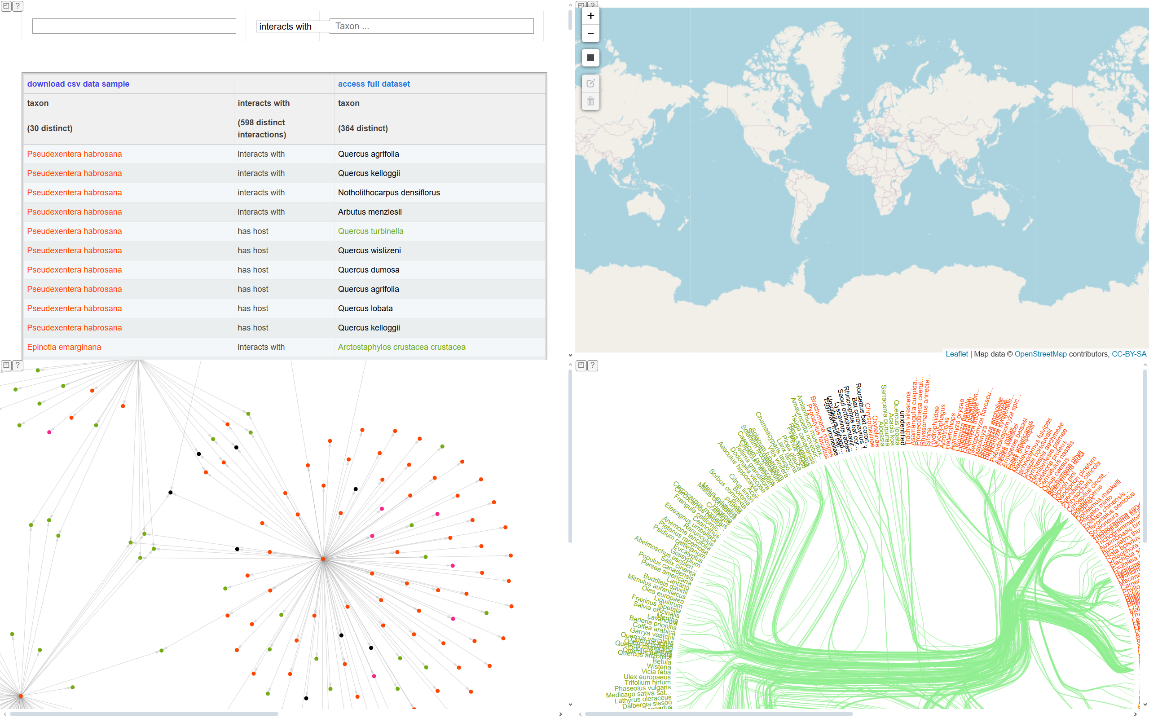Open help for the bundle chart panel
Screen dimensions: 1149x718
(593, 365)
